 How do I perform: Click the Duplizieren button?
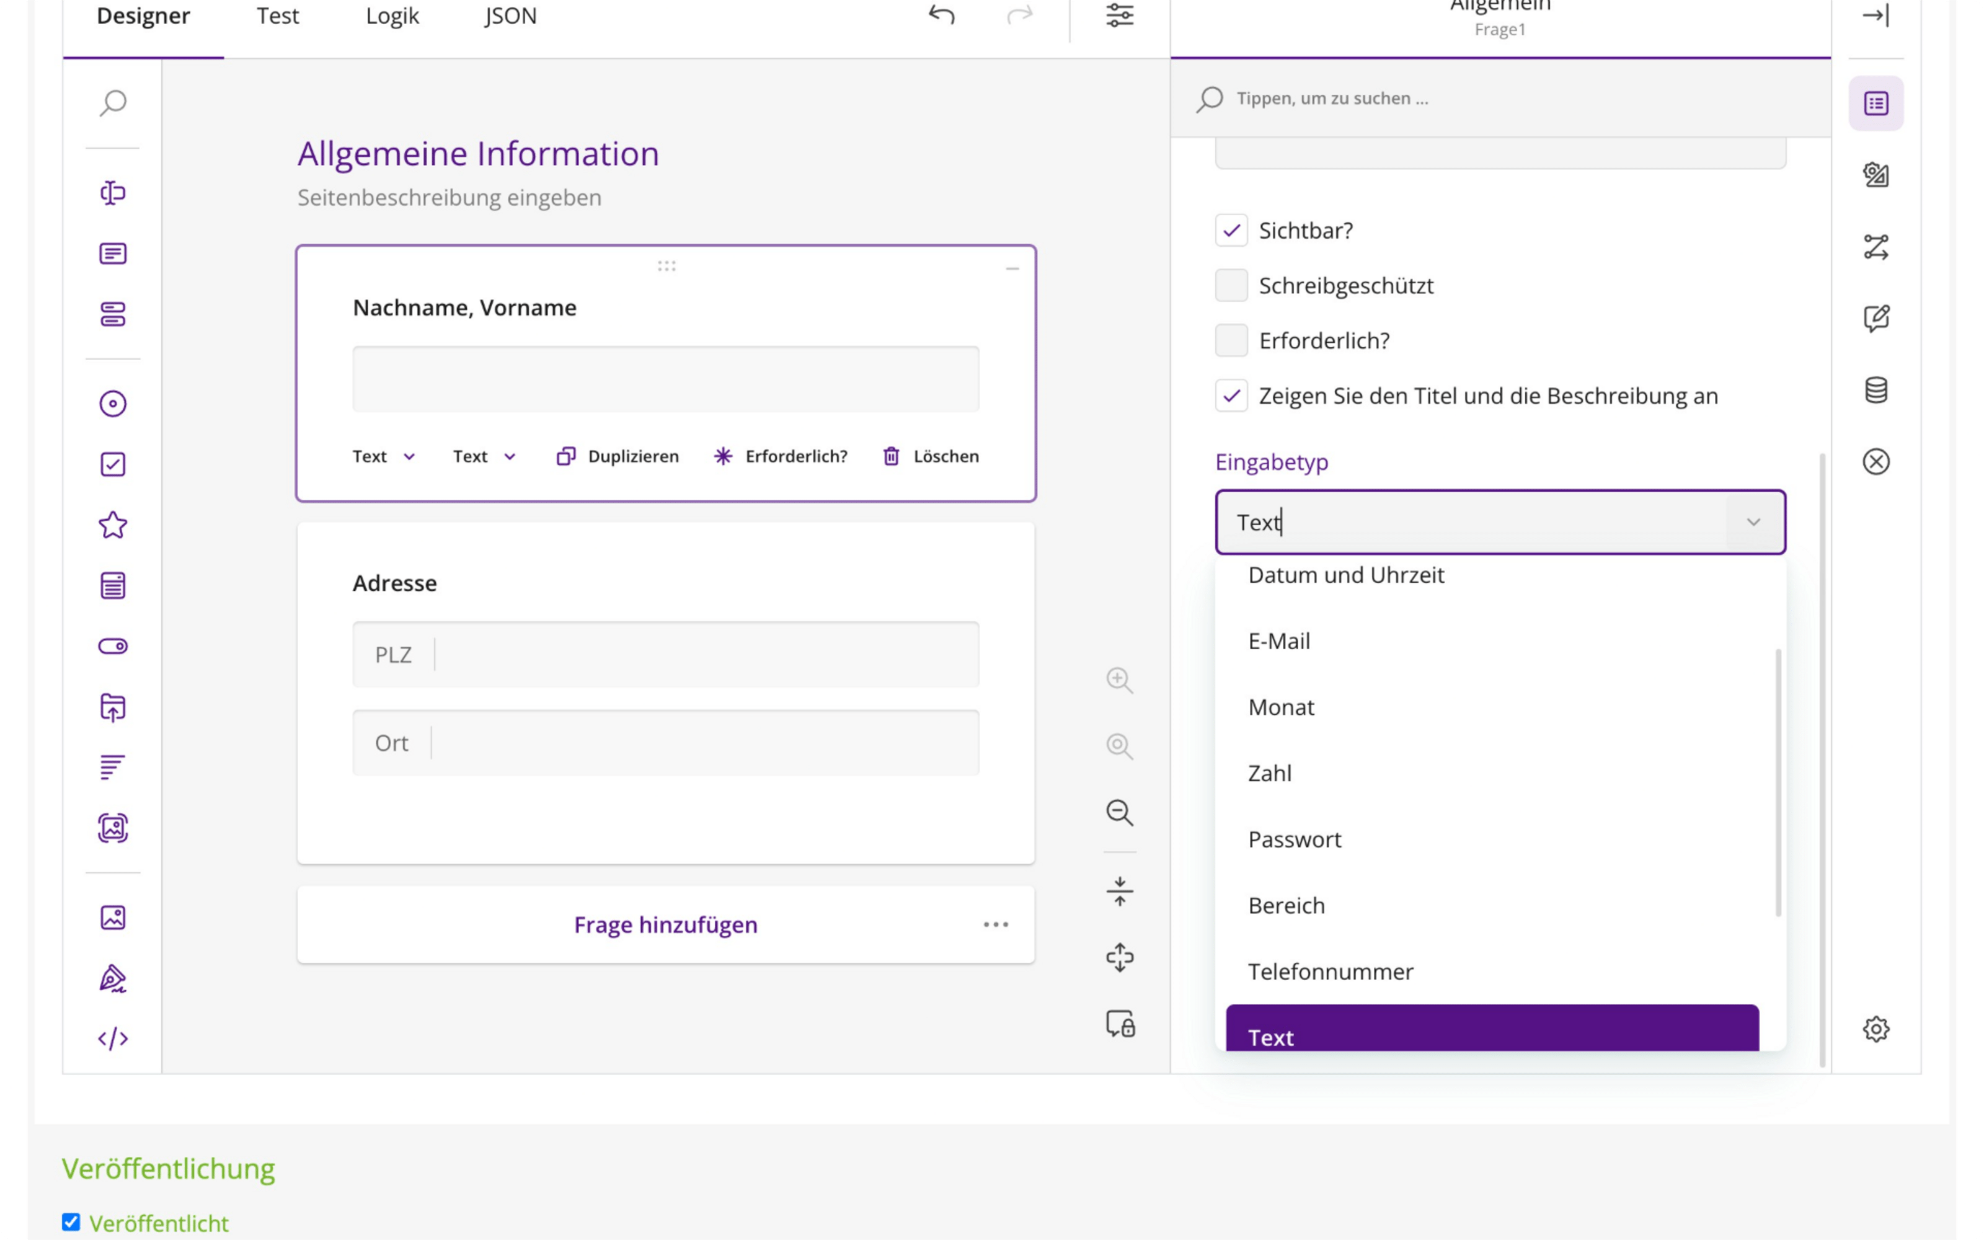tap(618, 457)
